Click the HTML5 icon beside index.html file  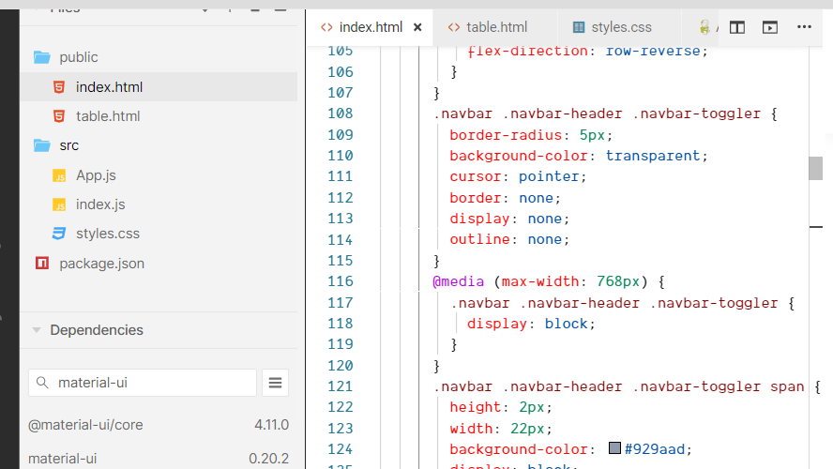pos(59,87)
